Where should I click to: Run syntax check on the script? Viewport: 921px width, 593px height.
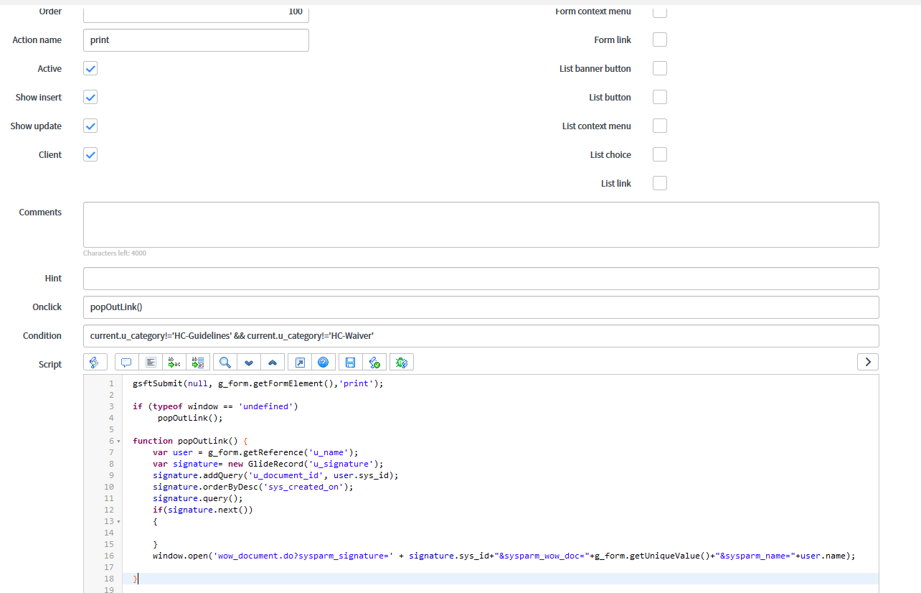[x=374, y=362]
